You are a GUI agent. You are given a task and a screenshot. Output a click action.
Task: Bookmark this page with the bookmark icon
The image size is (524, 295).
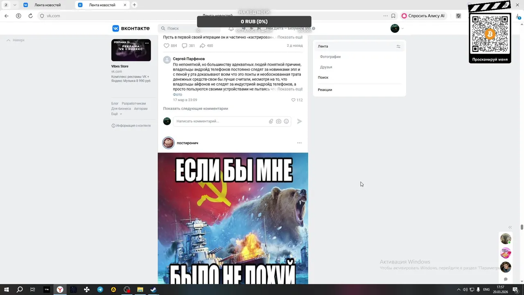point(393,16)
